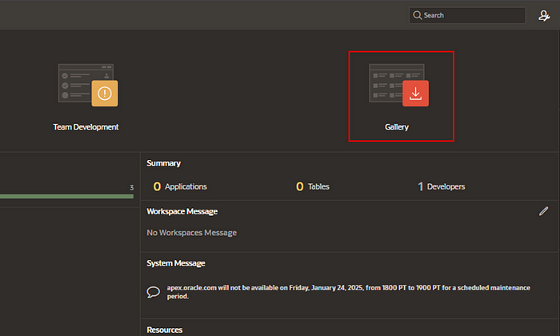The height and width of the screenshot is (336, 560).
Task: Edit Workspace Message with pencil icon
Action: click(543, 211)
